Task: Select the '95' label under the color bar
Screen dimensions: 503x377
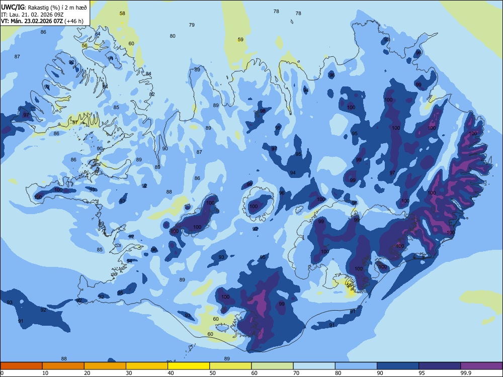Action: pyautogui.click(x=422, y=373)
